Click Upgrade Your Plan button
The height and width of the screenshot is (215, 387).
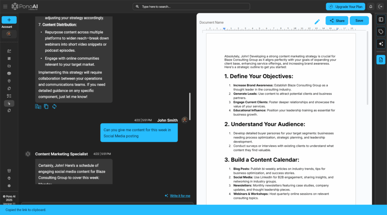click(345, 7)
